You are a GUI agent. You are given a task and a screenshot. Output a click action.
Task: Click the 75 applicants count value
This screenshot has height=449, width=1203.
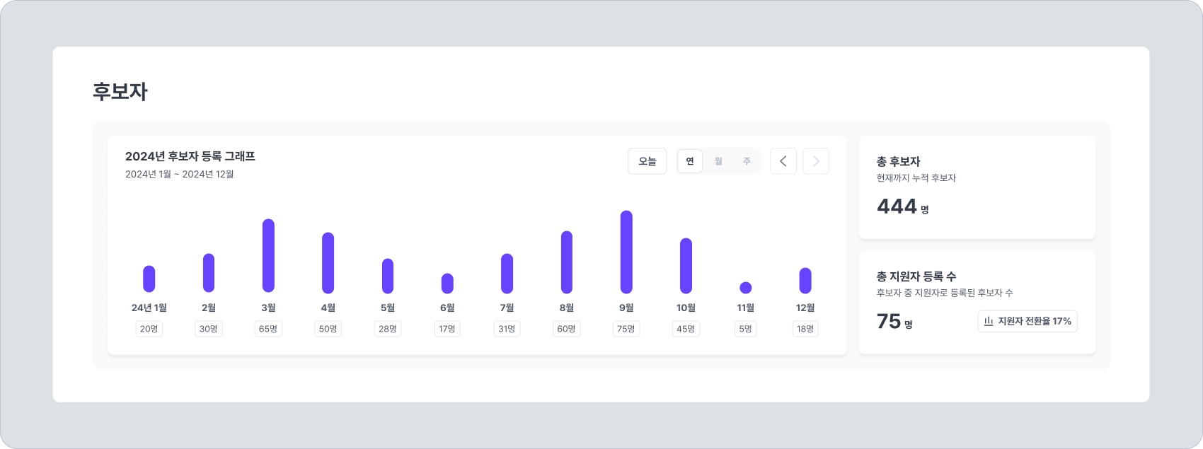pyautogui.click(x=889, y=322)
